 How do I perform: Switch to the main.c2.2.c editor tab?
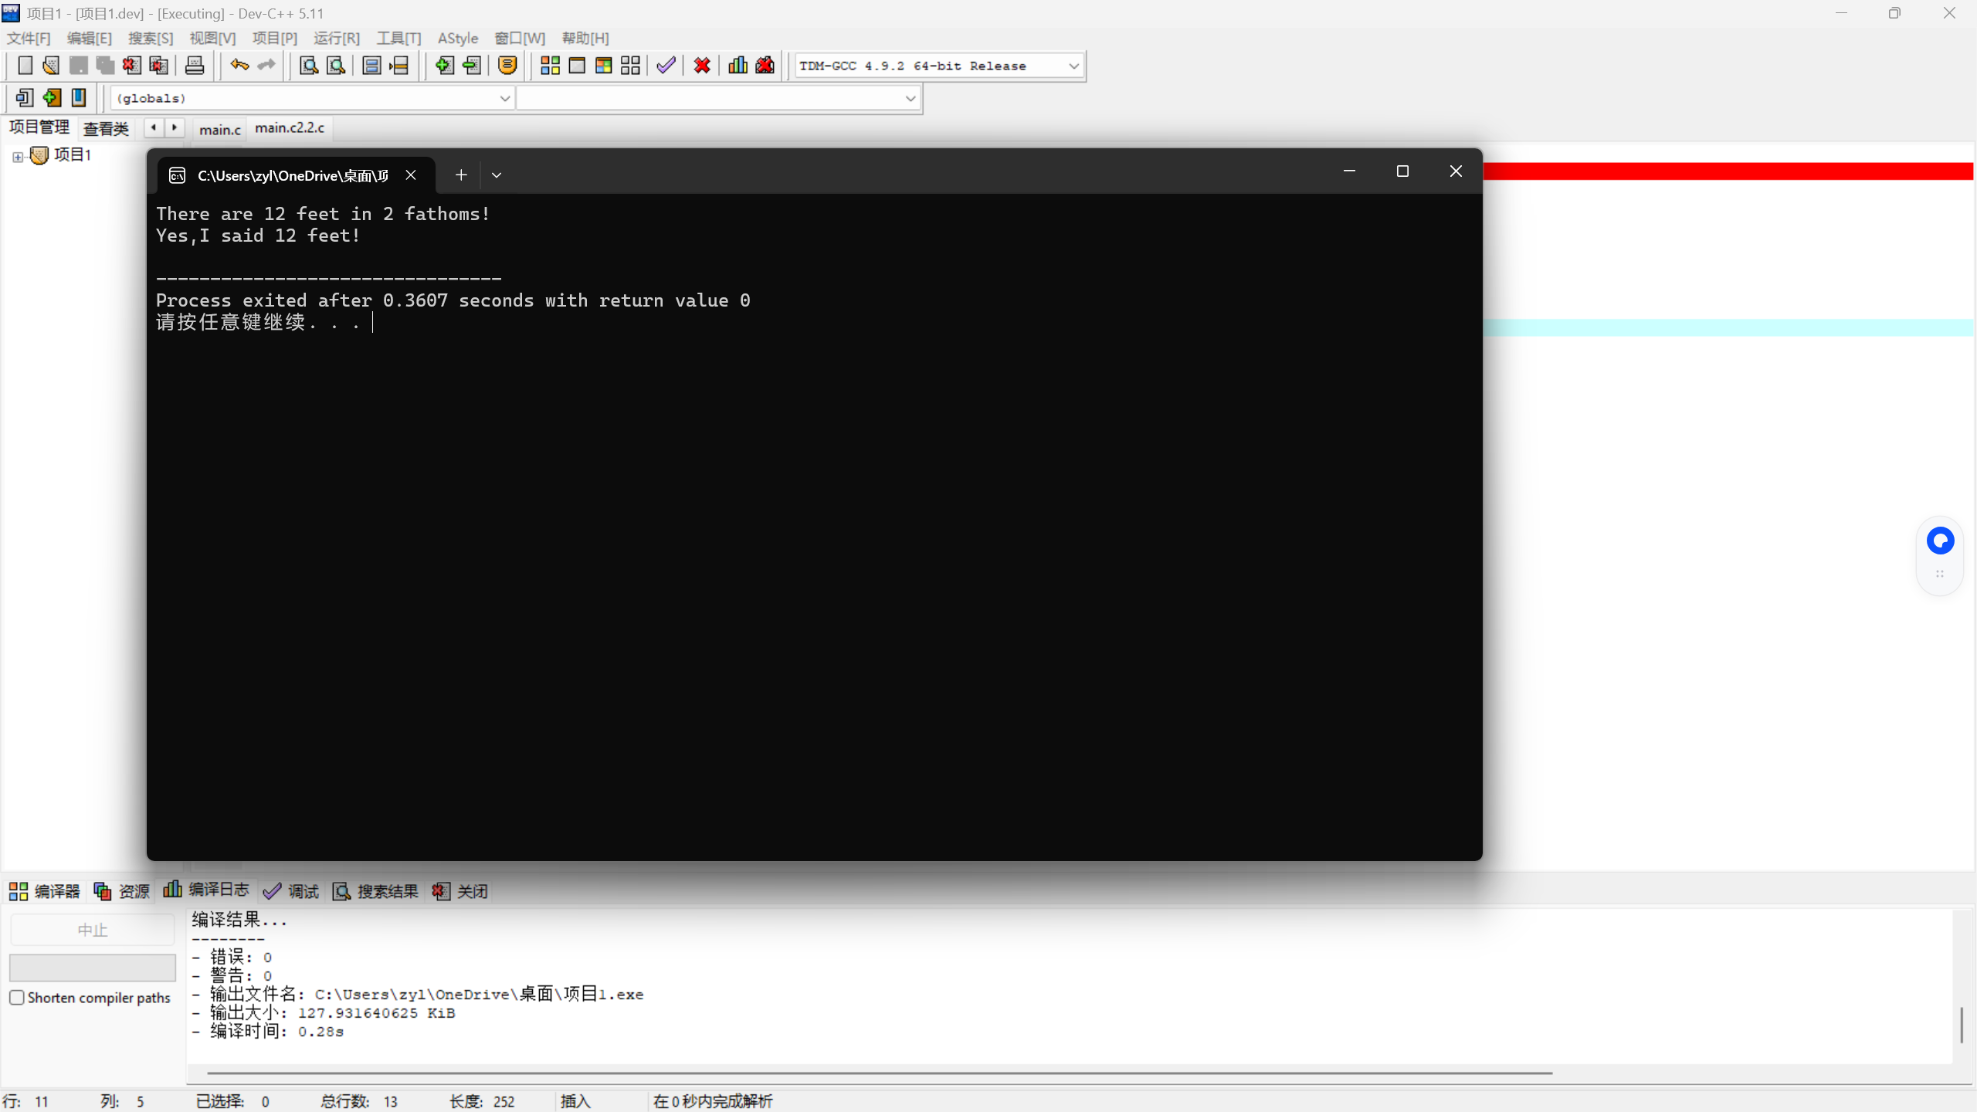click(x=290, y=128)
